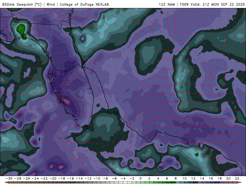Click the "-30" colorbar tick label
This screenshot has height=184, width=246.
pos(9,178)
